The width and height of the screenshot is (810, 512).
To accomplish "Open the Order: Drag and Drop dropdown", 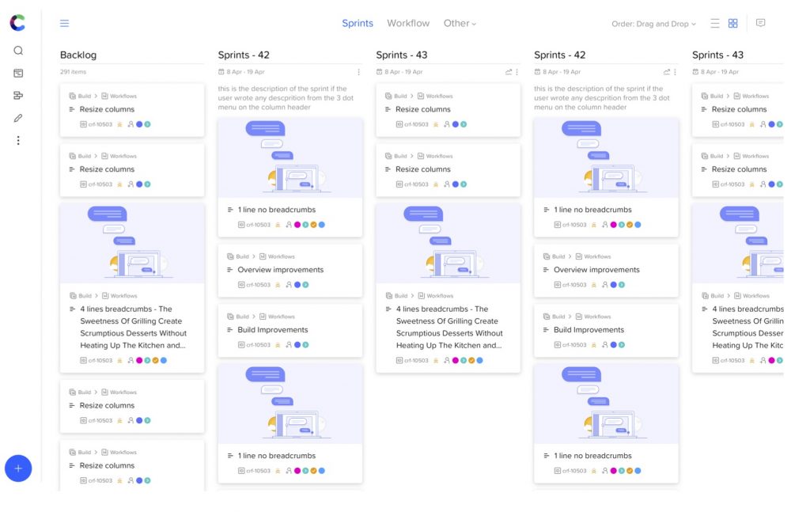I will (653, 24).
